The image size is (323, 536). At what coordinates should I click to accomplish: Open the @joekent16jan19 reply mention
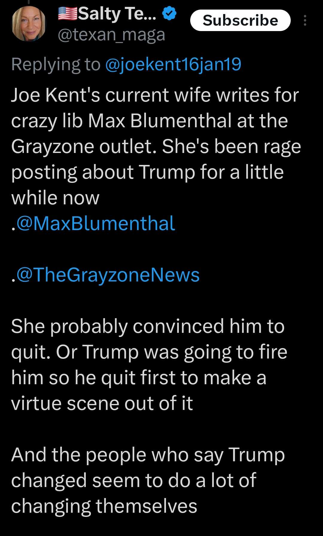[x=173, y=64]
